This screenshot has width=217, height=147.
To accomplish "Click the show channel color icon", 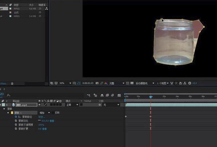I will pos(106,83).
